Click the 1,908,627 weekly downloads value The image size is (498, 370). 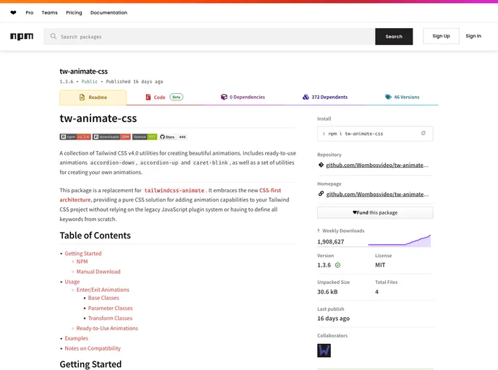pos(331,241)
